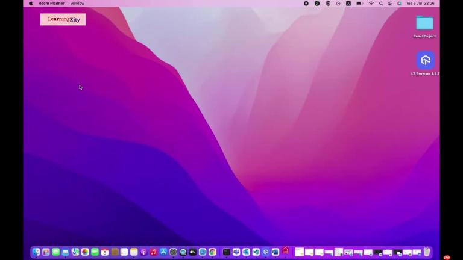Open Calendar showing 5 in Dock
Viewport: 463px width, 260px height.
pyautogui.click(x=104, y=252)
